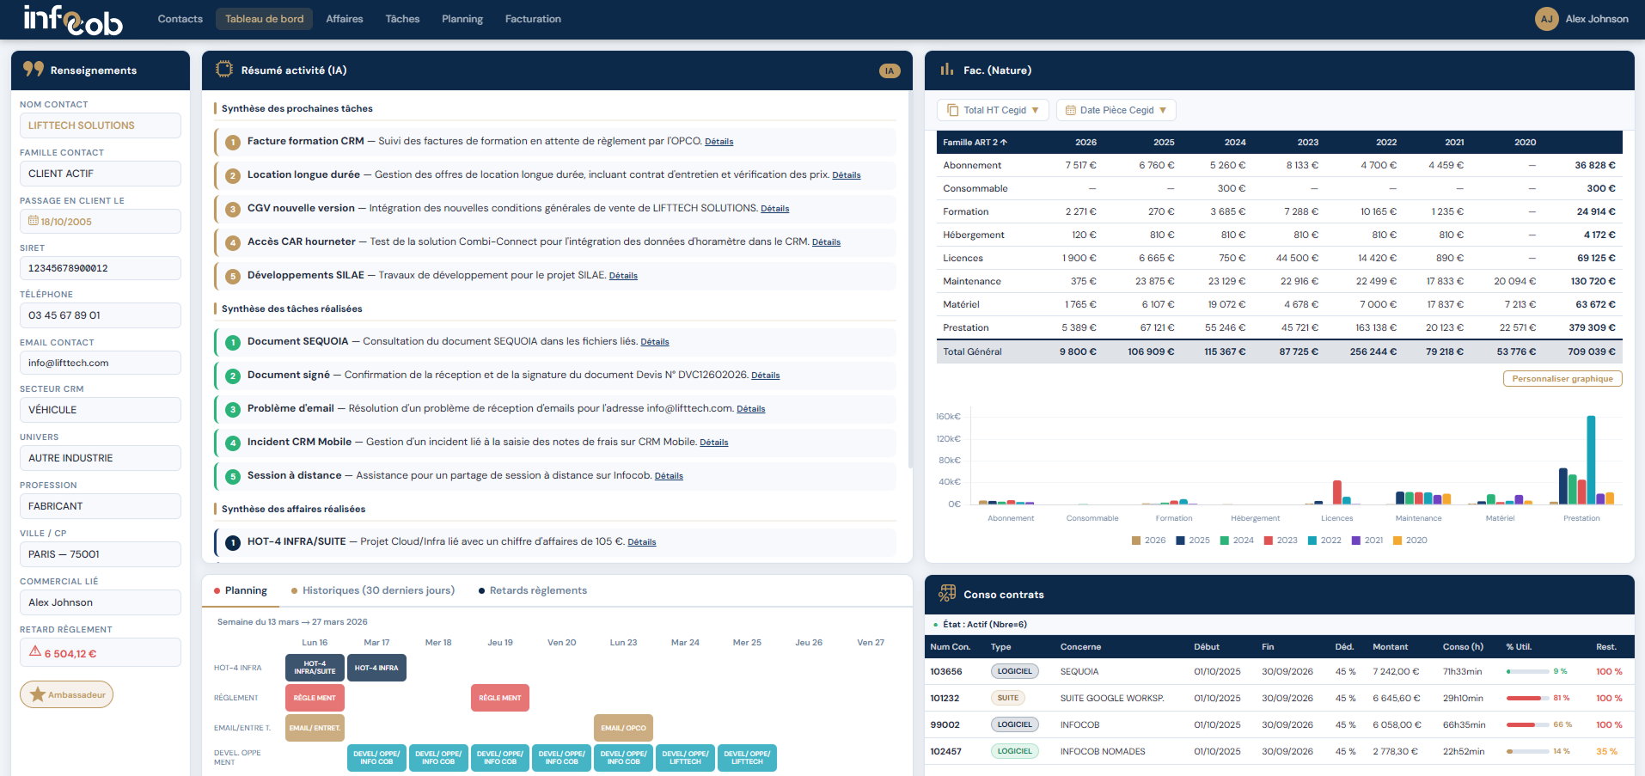Open Détails link for Facture formation CRM

(x=719, y=142)
